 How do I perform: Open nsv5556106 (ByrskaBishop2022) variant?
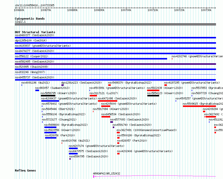(64, 114)
